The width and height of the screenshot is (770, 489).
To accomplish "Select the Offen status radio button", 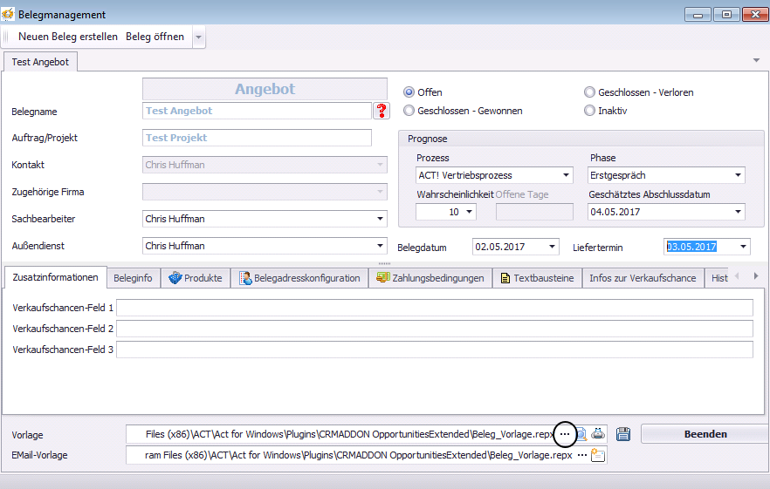I will 409,92.
